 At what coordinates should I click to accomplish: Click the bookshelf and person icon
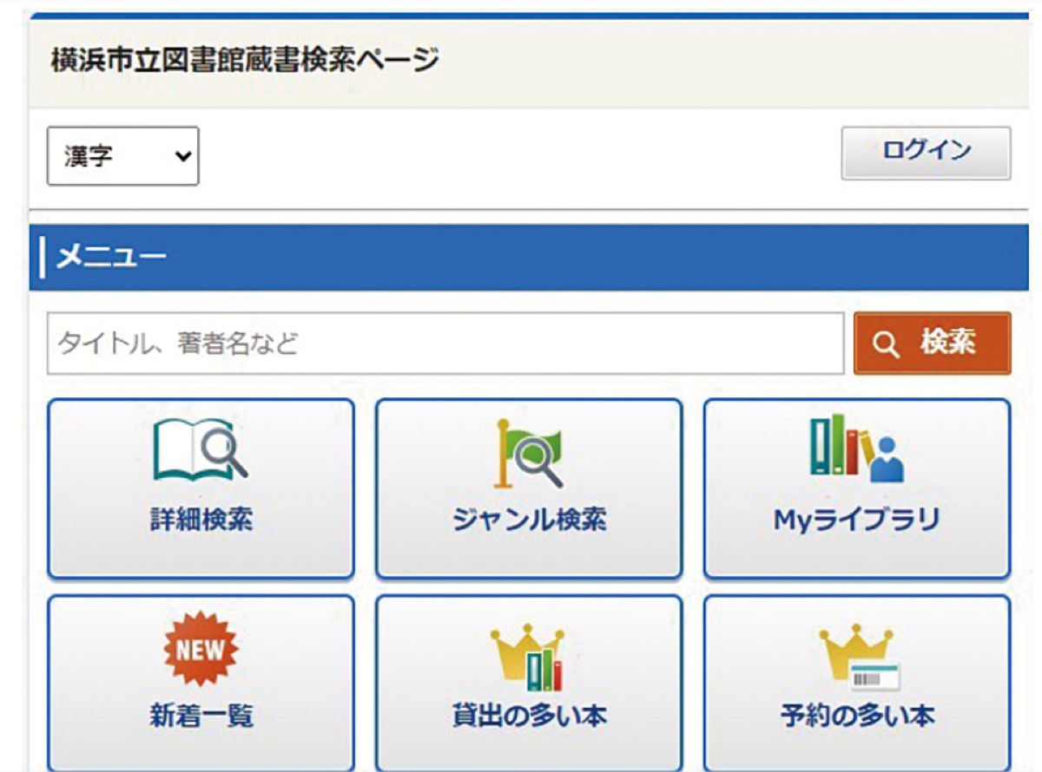(856, 448)
